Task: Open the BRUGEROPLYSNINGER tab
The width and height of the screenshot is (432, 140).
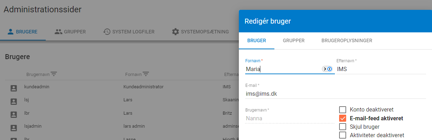Action: 347,40
